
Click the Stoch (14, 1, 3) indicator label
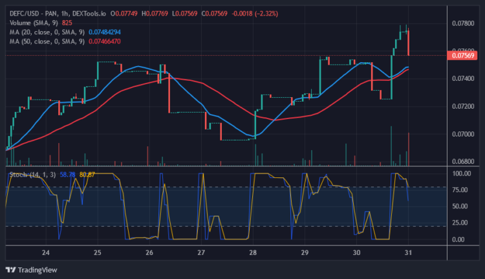click(x=32, y=175)
